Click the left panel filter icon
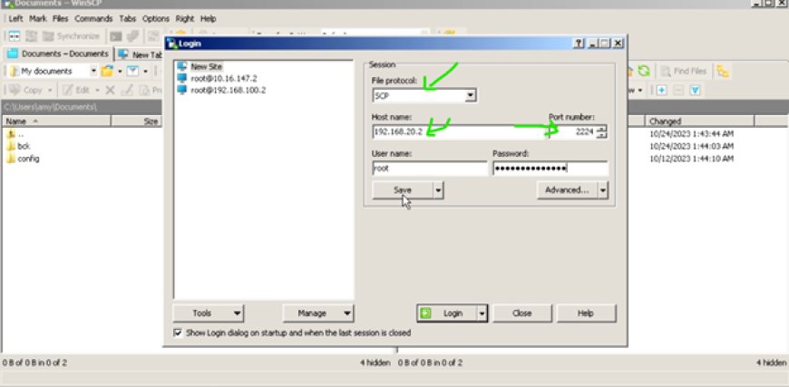 [x=132, y=72]
